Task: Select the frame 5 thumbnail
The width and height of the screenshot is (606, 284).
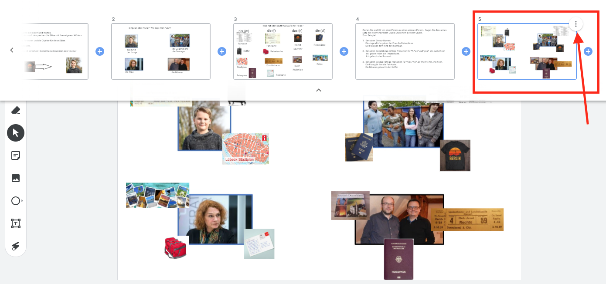Action: (527, 51)
